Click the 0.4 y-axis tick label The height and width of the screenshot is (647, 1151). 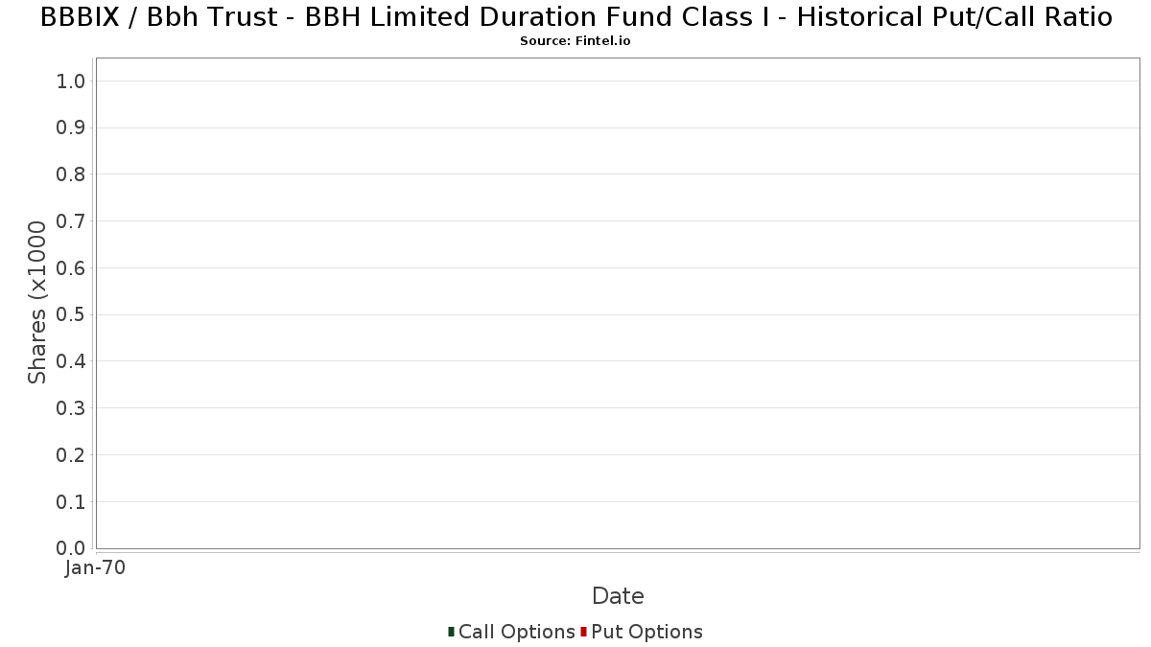[72, 361]
